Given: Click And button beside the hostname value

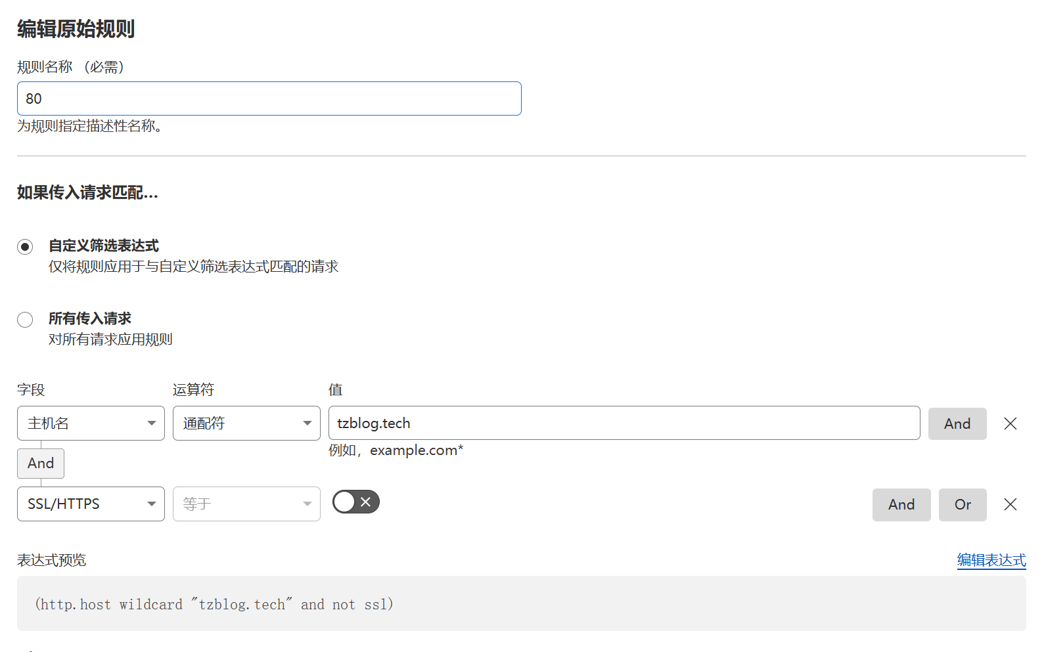Looking at the screenshot, I should [957, 424].
